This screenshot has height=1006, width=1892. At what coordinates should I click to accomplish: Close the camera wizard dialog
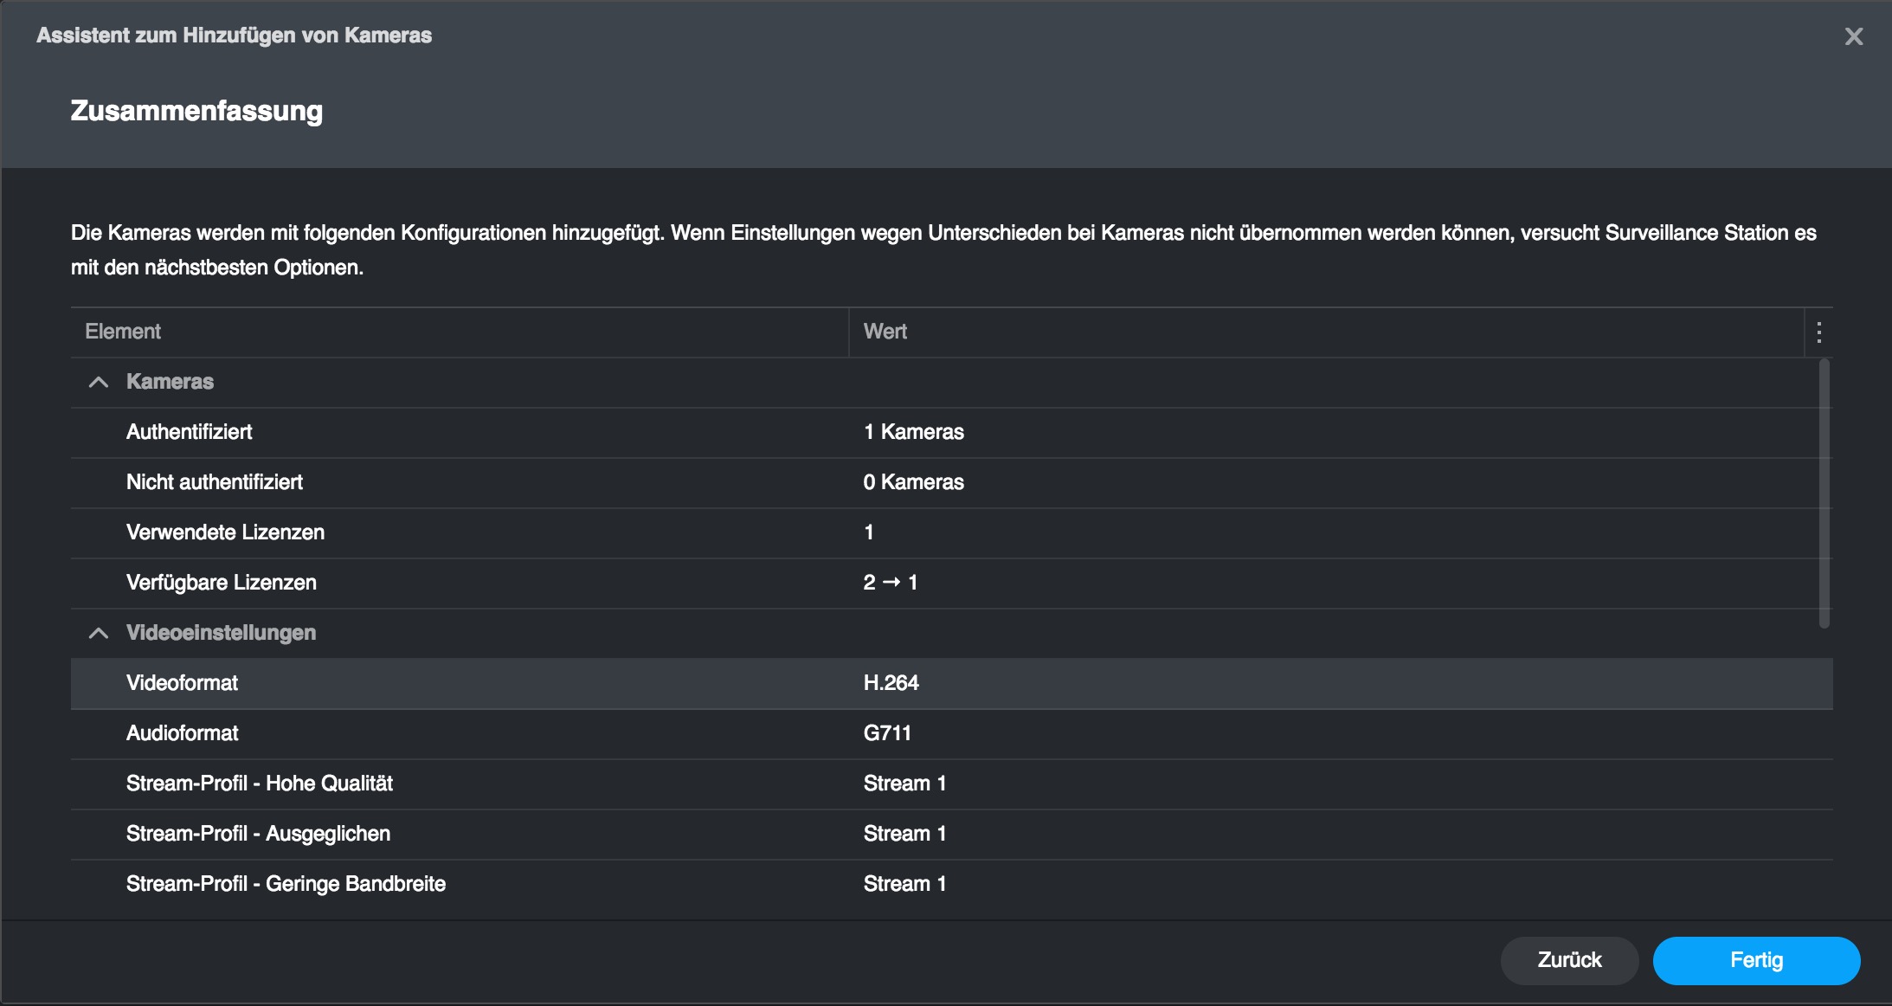(x=1853, y=36)
